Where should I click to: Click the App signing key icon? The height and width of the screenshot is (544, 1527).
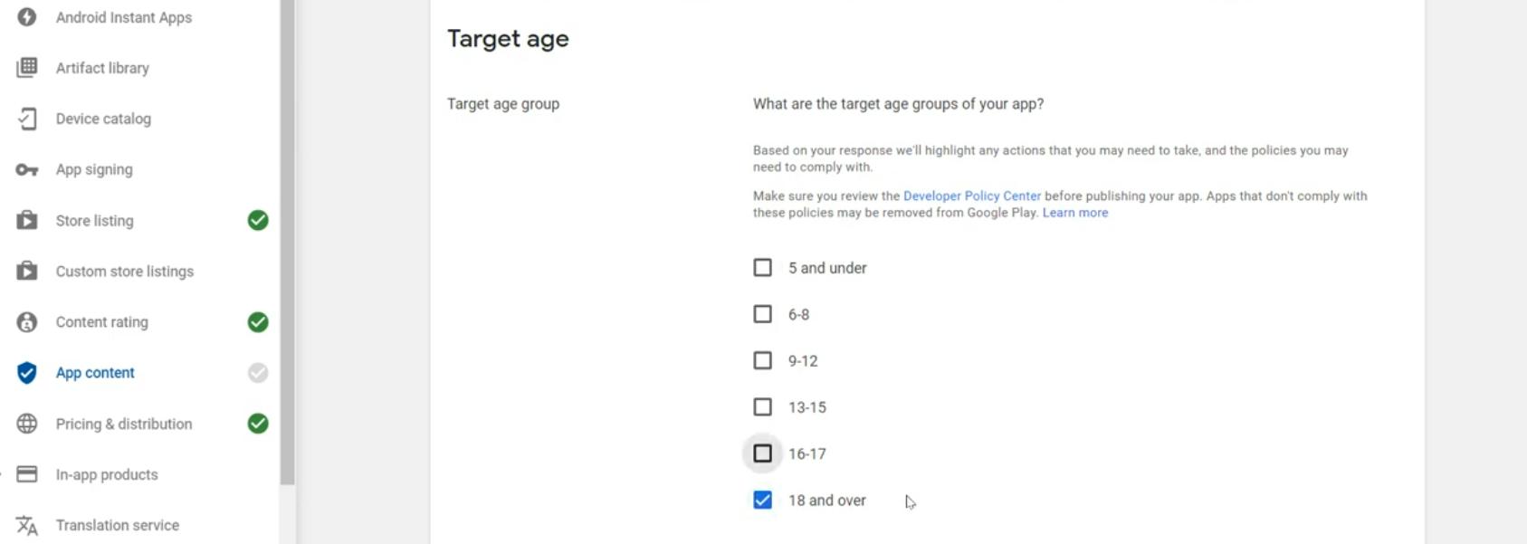(27, 169)
